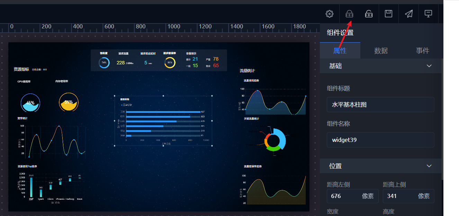459x216 pixels.
Task: Select the 服务采购 horizontal bar chart
Action: coord(163,120)
